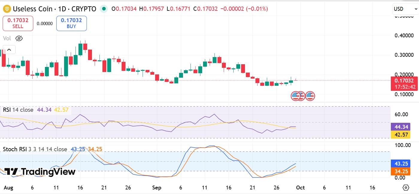
Task: Click the Oct label on the time axis
Action: [300, 188]
